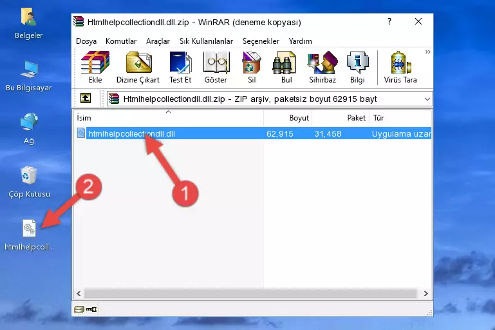Click the Dizine Çıkart extract icon
Viewport: 495px width, 330px height.
[138, 67]
